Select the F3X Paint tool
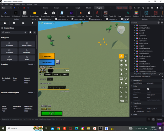Screen dimensions: 164x131 click(126, 61)
